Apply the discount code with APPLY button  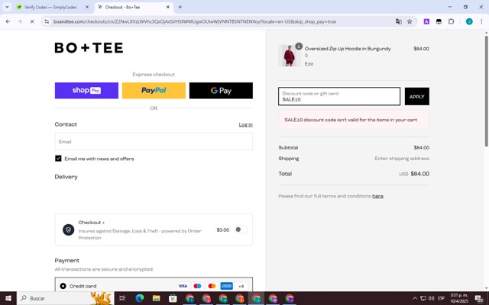click(416, 97)
